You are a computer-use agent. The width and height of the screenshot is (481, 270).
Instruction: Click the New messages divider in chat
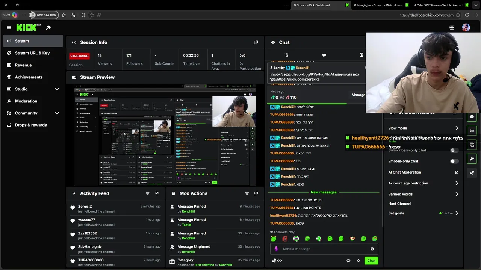(x=324, y=192)
